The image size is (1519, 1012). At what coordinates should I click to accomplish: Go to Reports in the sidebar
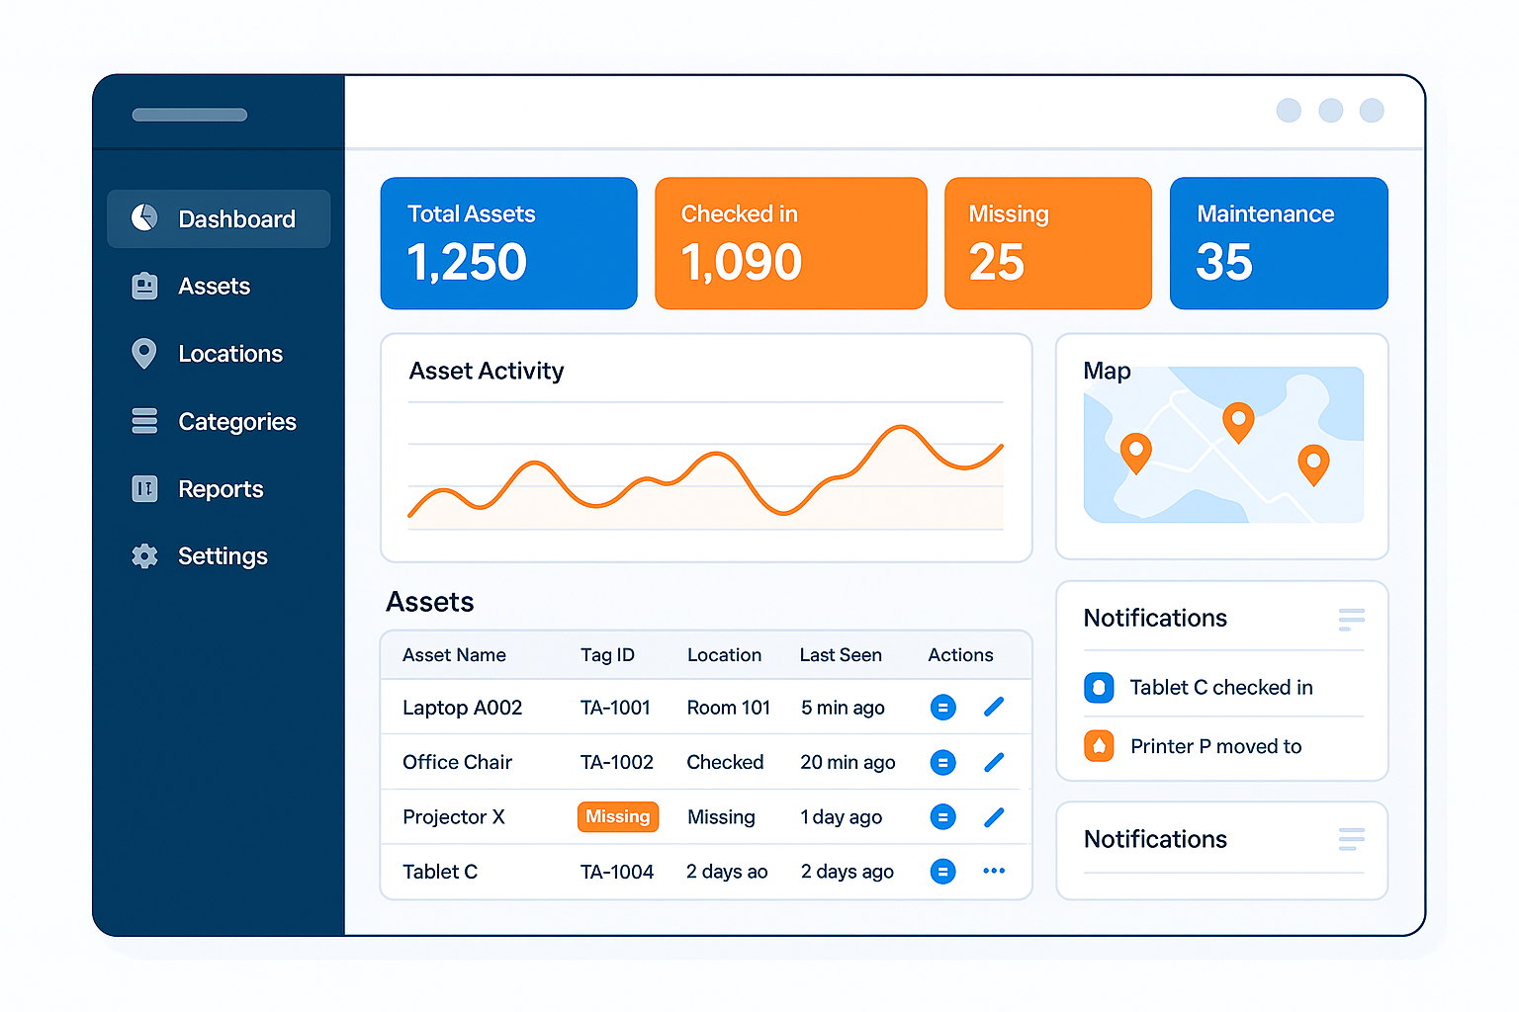tap(220, 489)
